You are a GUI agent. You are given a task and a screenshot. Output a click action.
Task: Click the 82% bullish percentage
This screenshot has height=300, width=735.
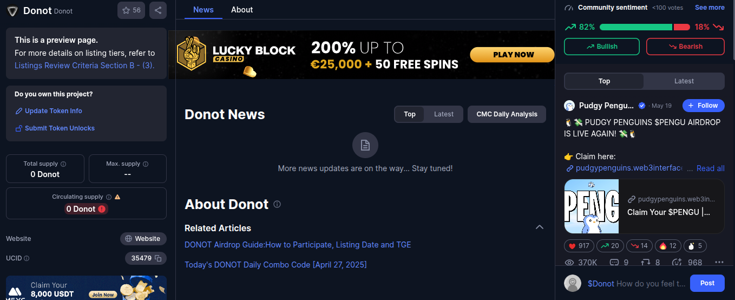tap(587, 27)
